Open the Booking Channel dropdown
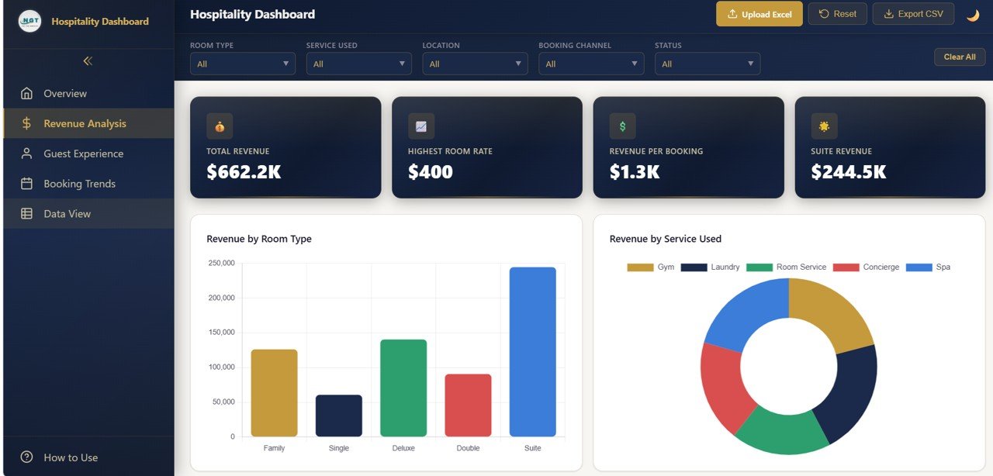993x476 pixels. 591,64
